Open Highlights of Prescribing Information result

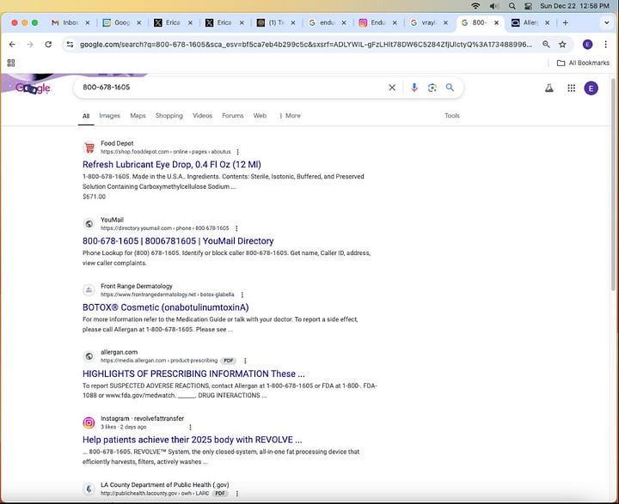pos(193,373)
